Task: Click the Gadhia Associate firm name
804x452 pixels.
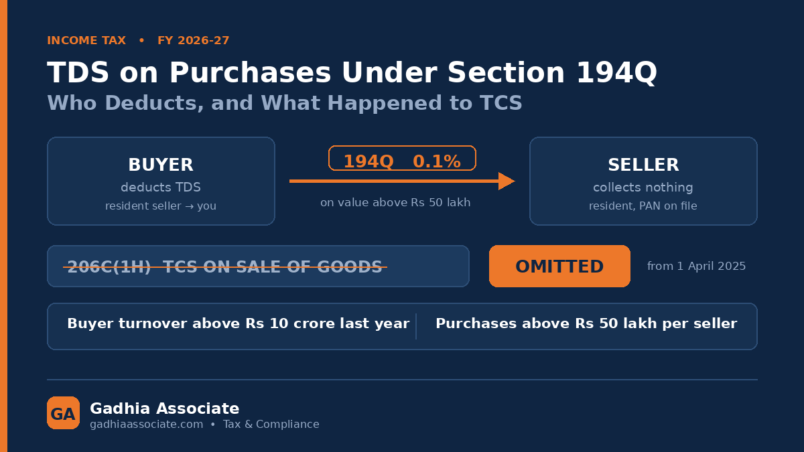Action: pos(164,408)
